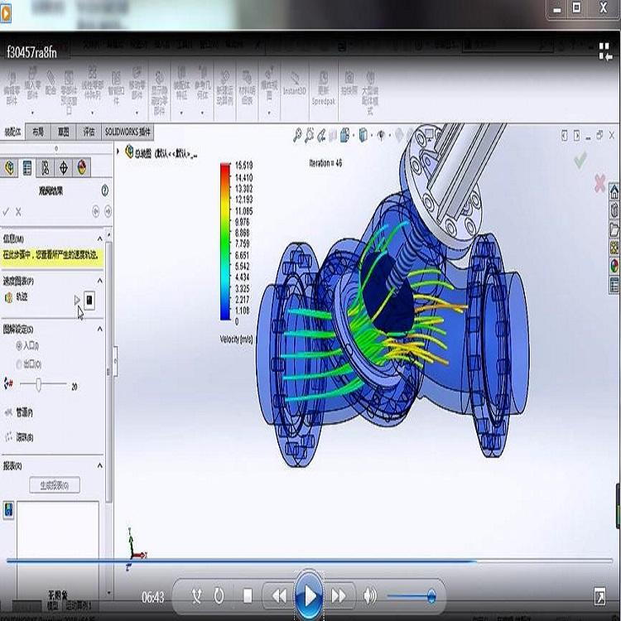Toggle shuffle in the media player
621x621 pixels.
click(x=196, y=595)
